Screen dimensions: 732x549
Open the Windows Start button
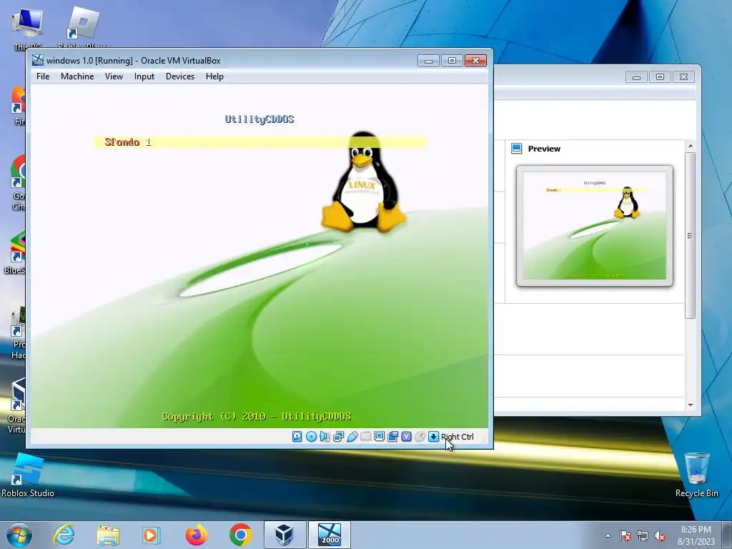tap(19, 535)
